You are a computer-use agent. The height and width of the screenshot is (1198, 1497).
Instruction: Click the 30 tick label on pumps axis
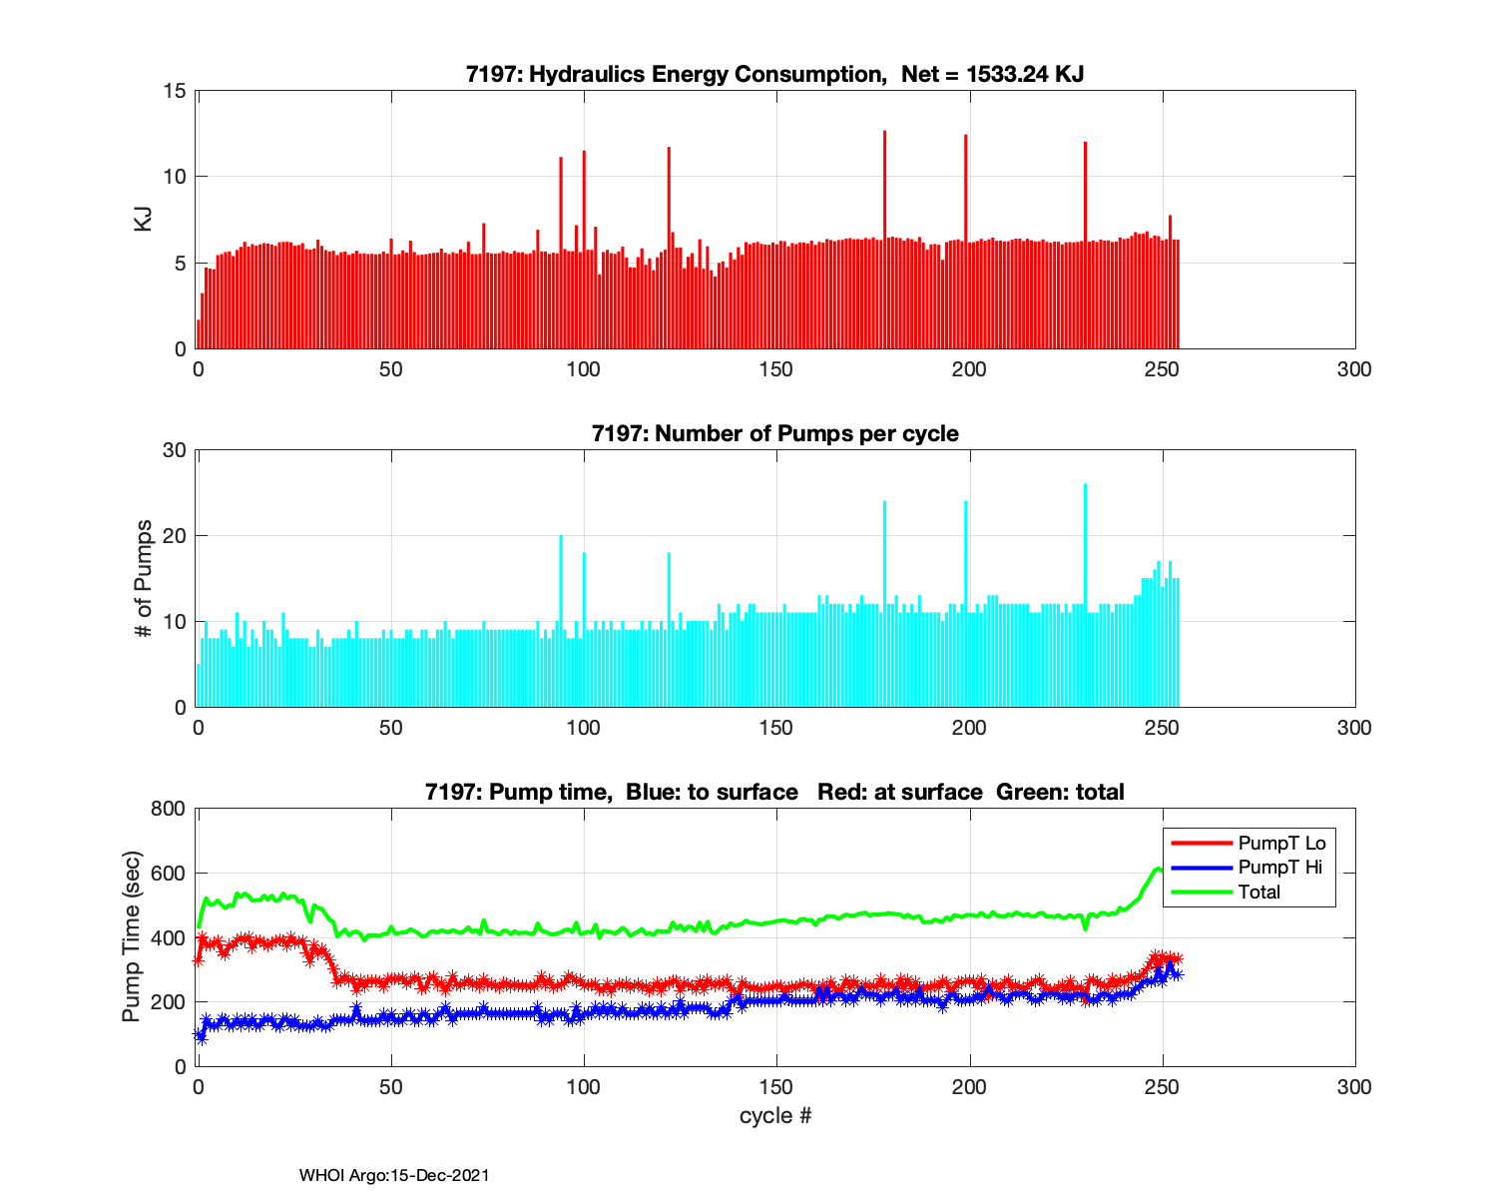click(x=175, y=450)
